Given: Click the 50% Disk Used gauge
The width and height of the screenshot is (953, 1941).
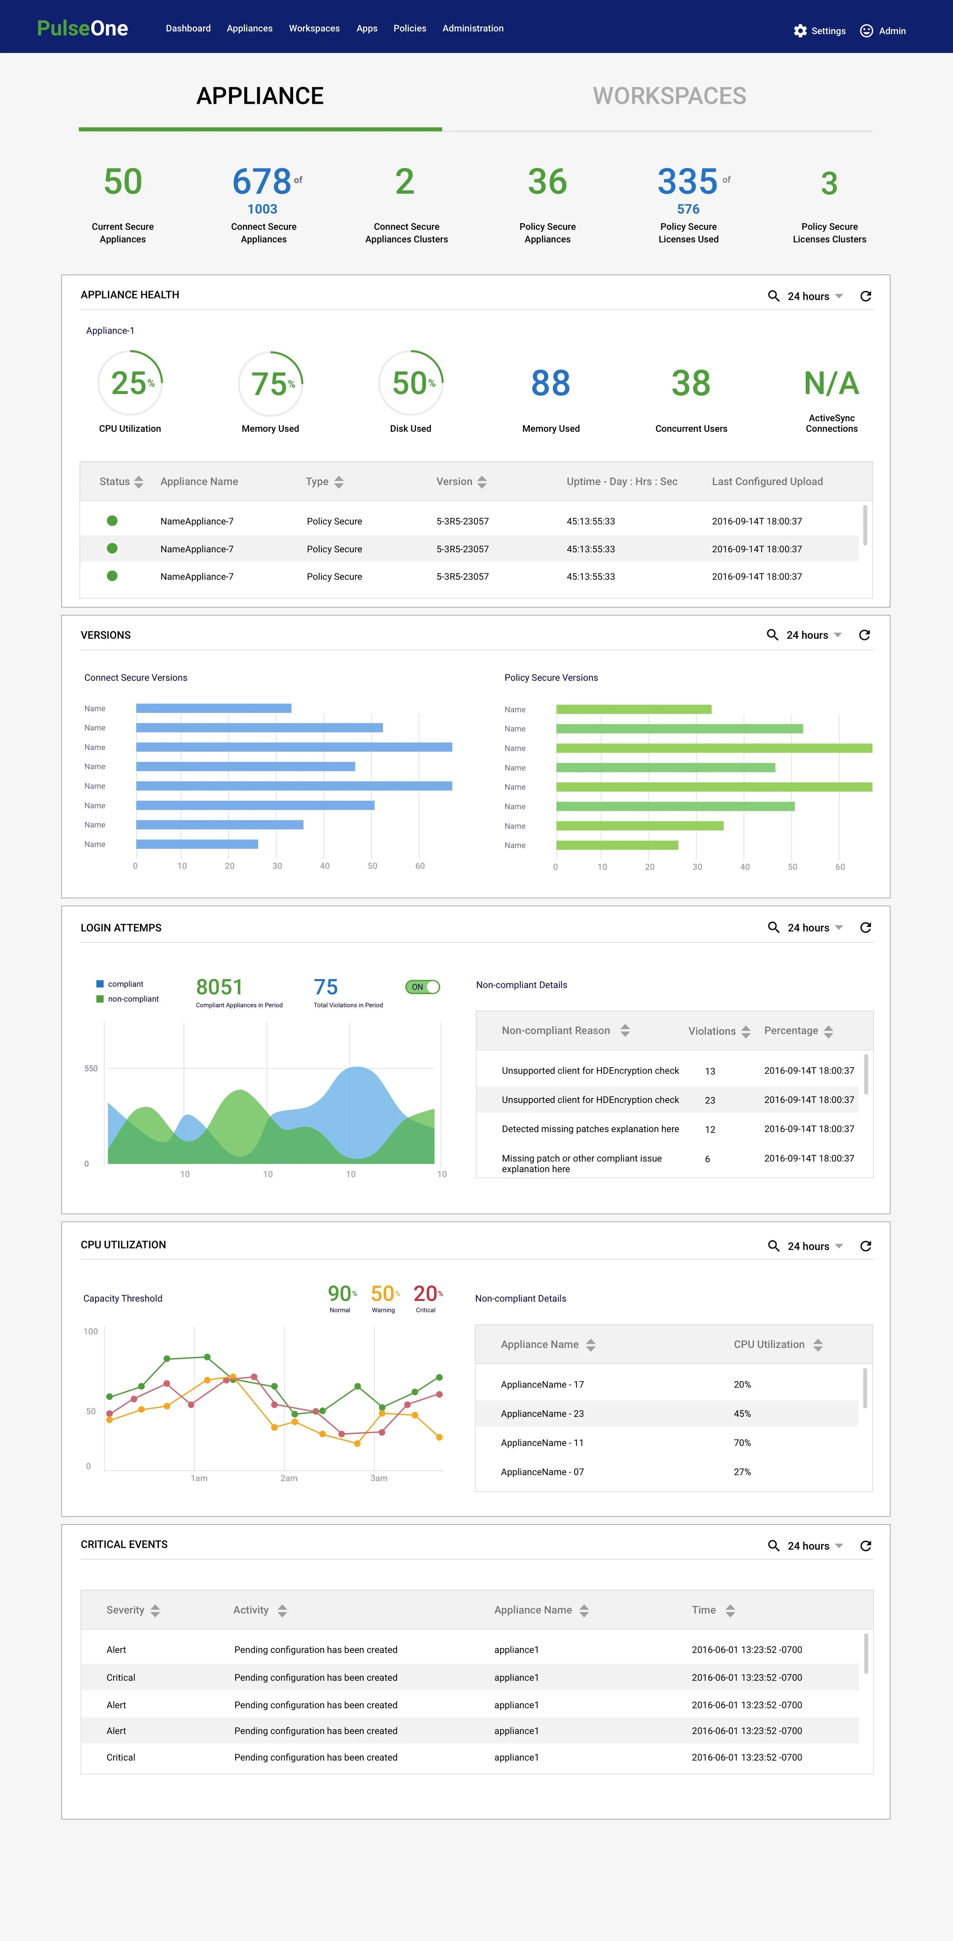Looking at the screenshot, I should click(411, 383).
